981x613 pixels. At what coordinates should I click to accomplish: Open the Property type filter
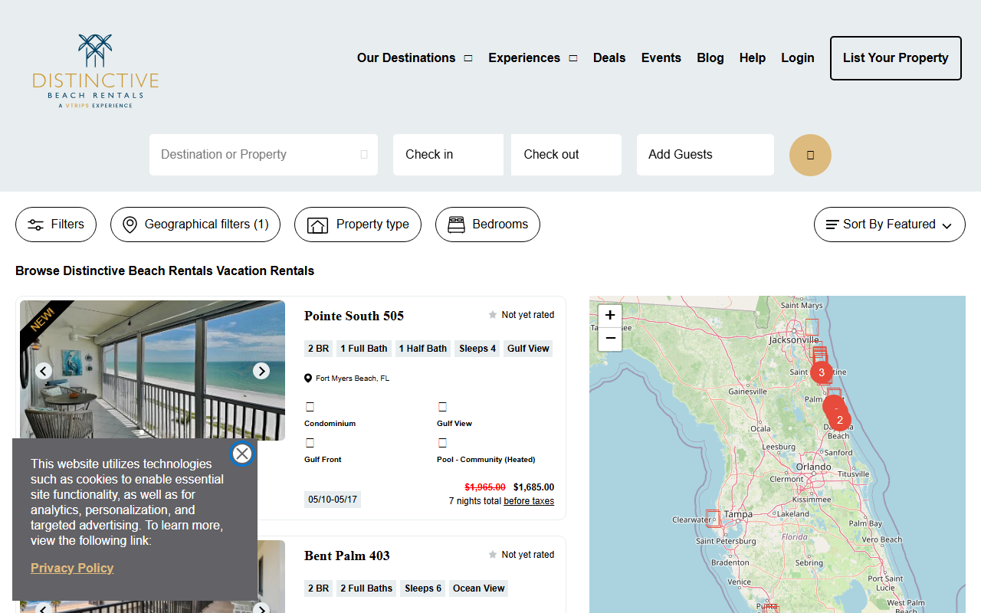coord(358,225)
